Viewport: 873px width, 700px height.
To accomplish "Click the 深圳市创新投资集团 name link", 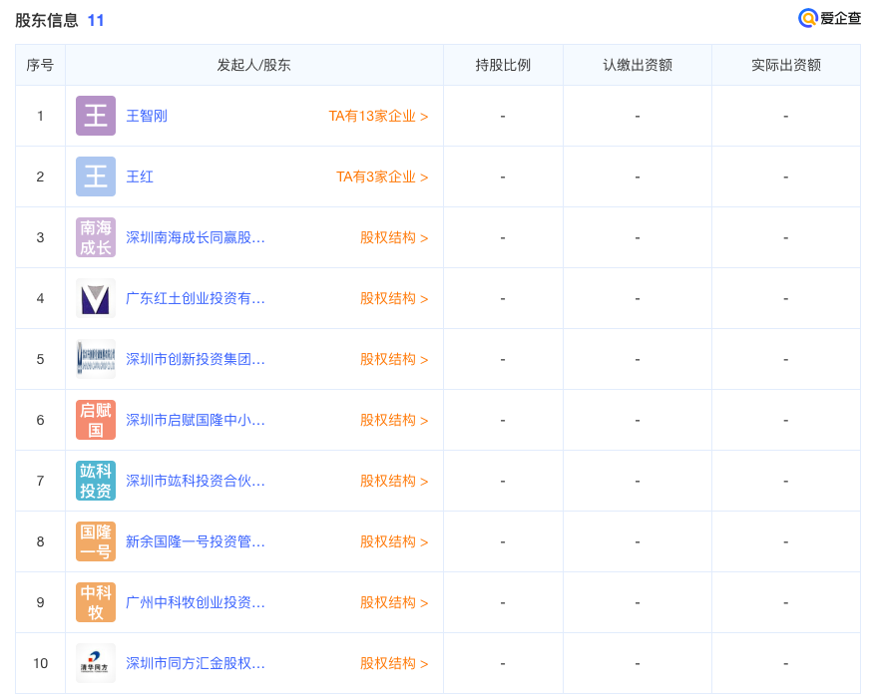I will pos(195,358).
